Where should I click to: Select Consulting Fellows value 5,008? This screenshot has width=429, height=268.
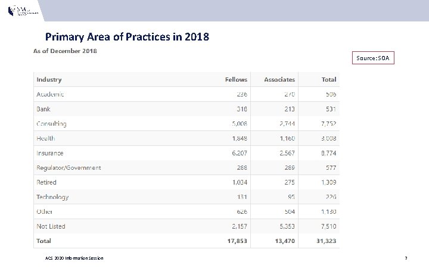tap(240, 124)
